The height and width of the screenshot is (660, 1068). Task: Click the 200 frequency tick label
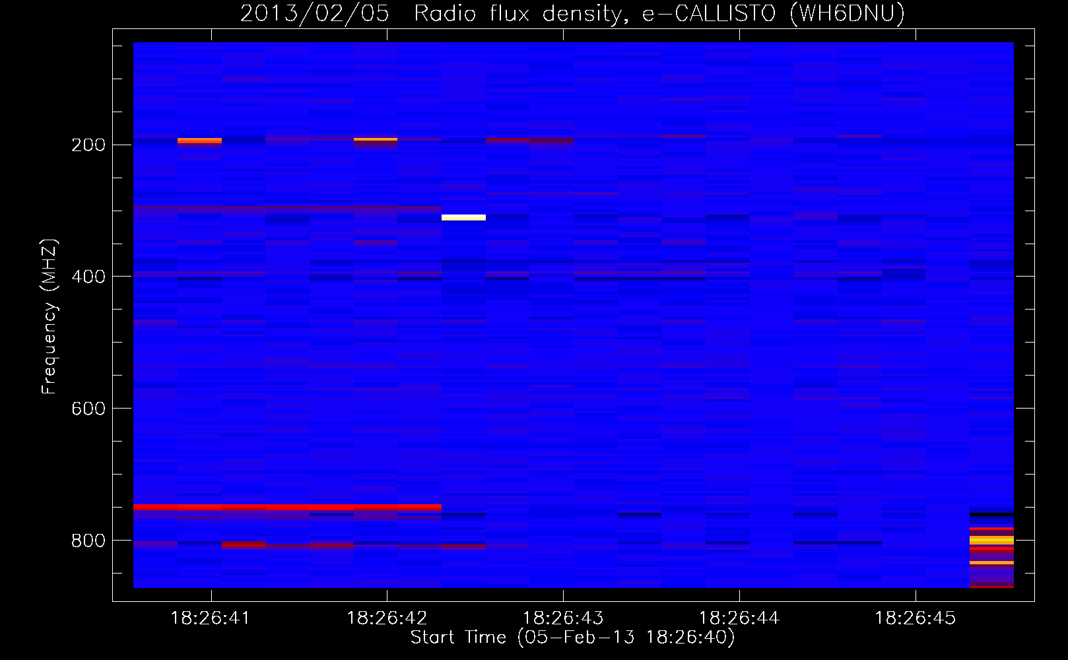click(x=88, y=145)
